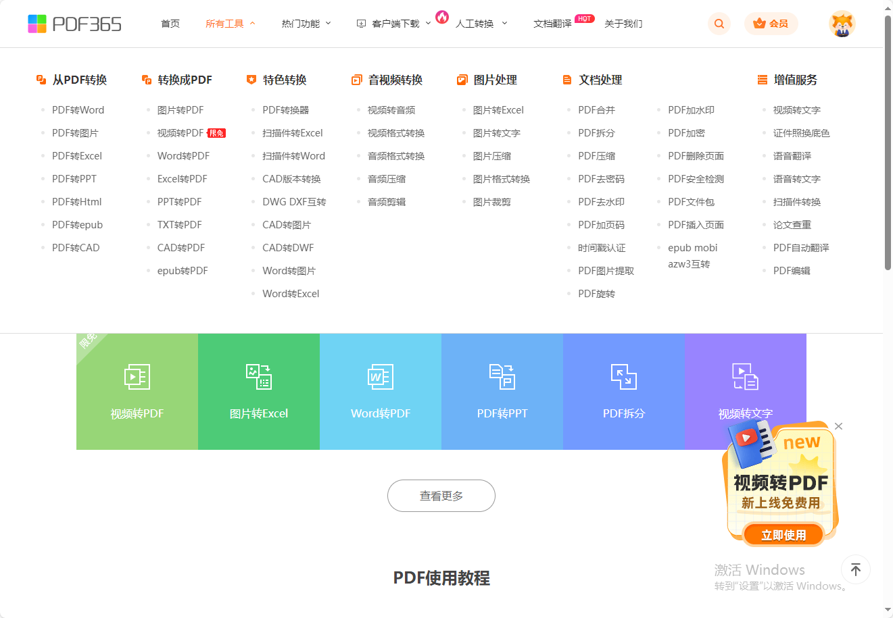Open the PDF合并 link

click(597, 110)
